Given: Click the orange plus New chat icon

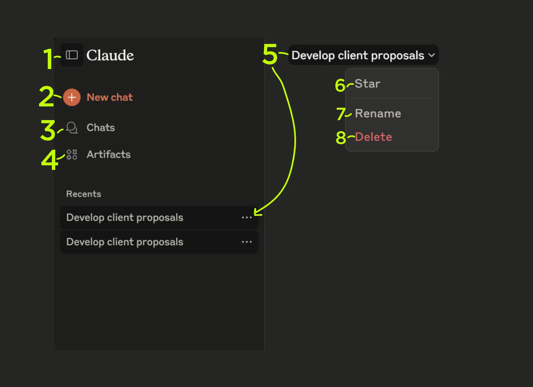Looking at the screenshot, I should click(72, 97).
